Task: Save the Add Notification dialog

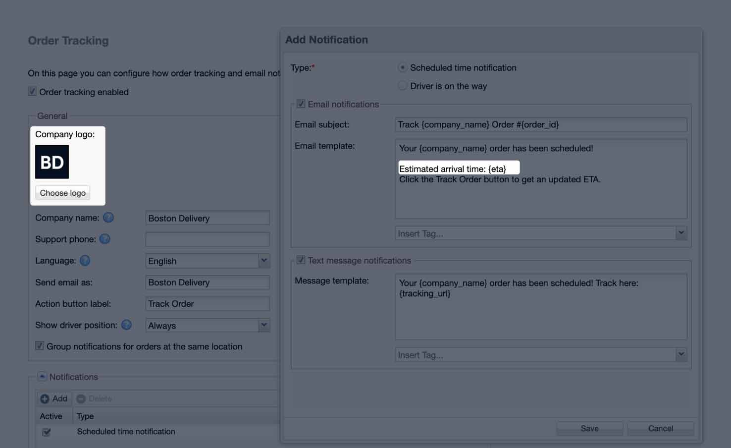Action: (589, 428)
